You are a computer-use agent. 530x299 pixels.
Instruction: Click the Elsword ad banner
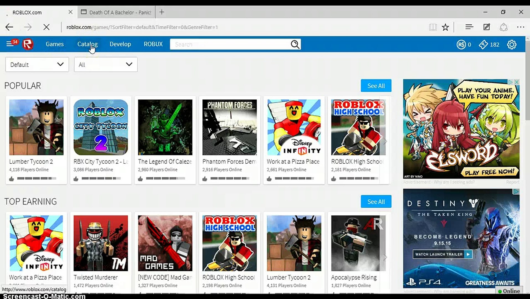click(x=461, y=129)
